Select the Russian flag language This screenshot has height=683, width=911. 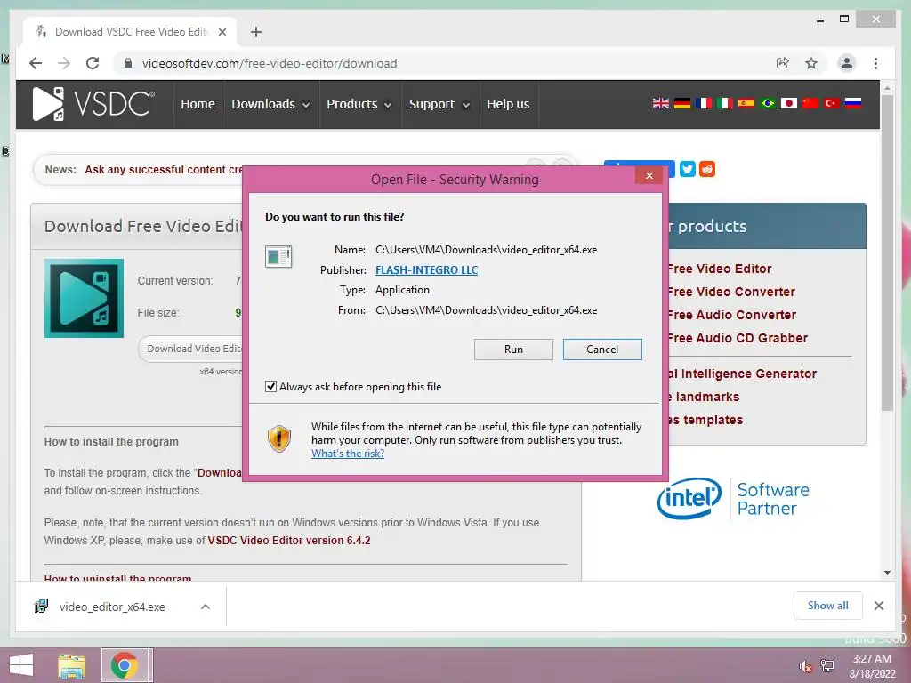click(x=853, y=103)
